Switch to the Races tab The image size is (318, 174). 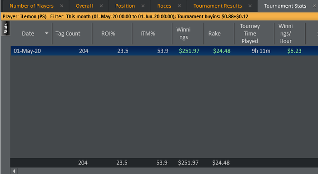[164, 6]
